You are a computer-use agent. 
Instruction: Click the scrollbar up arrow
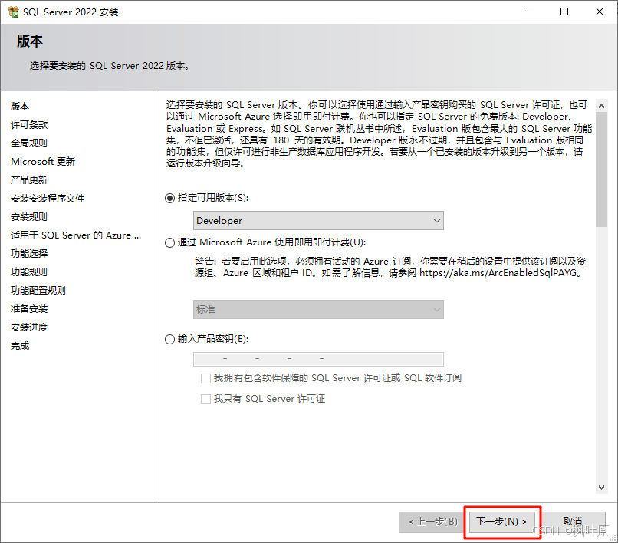click(601, 106)
